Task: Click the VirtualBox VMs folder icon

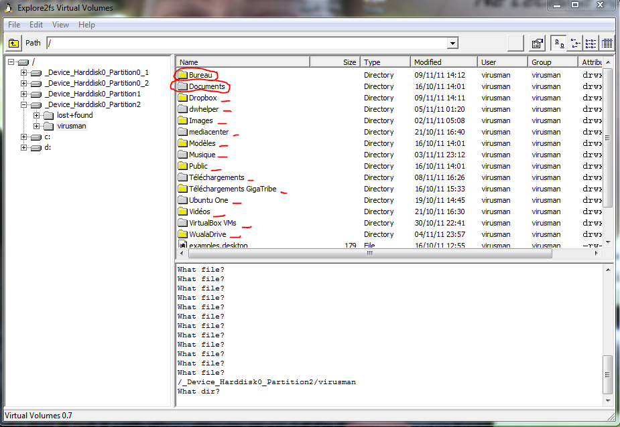Action: [x=182, y=223]
